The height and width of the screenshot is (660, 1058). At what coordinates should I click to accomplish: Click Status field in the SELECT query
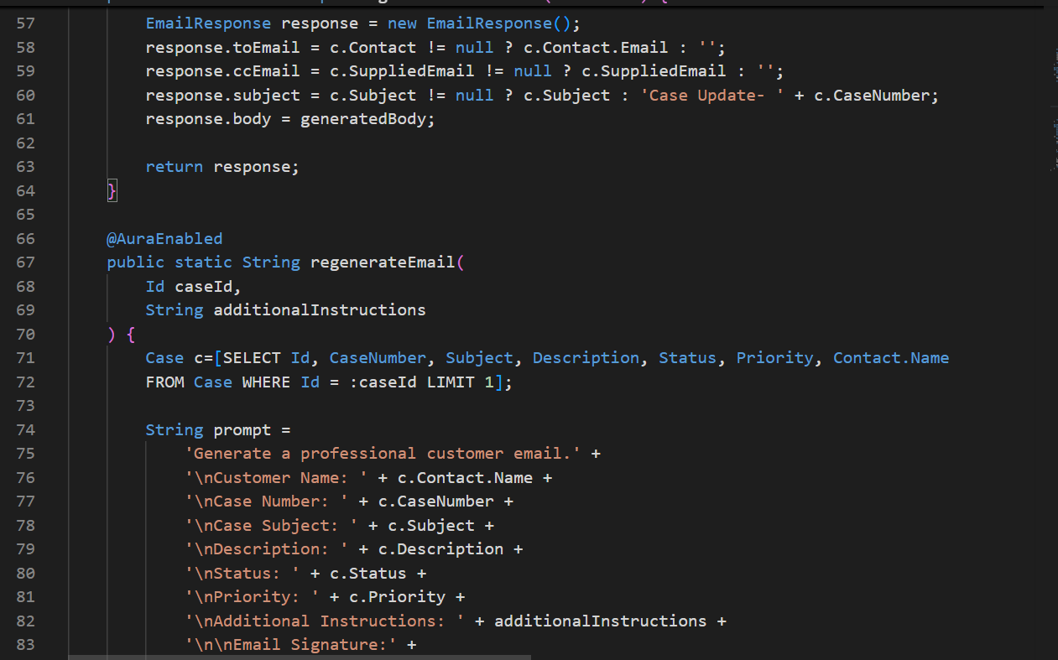click(x=687, y=358)
